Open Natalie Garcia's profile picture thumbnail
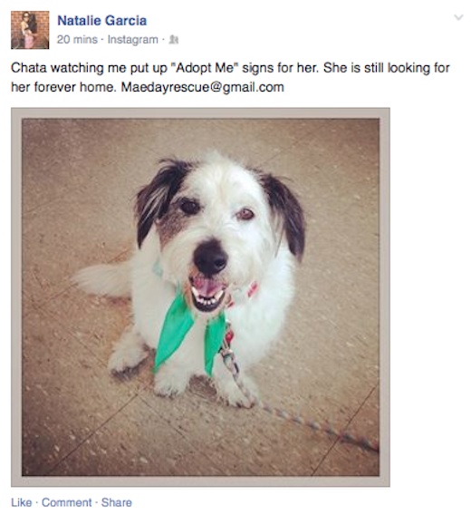The height and width of the screenshot is (515, 471). coord(30,30)
